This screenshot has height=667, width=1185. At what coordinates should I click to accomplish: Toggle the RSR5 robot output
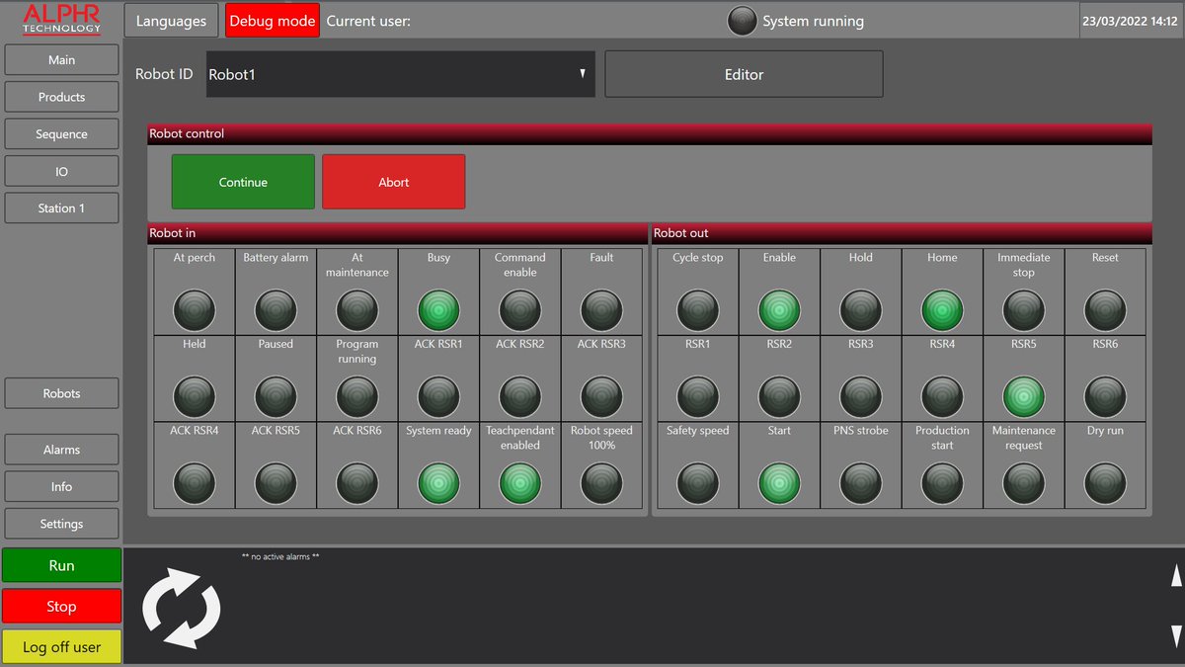coord(1024,397)
